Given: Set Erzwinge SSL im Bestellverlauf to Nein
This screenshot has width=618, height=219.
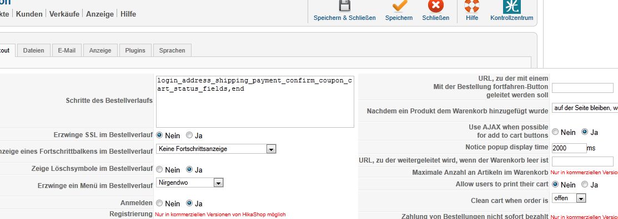Looking at the screenshot, I should click(159, 135).
